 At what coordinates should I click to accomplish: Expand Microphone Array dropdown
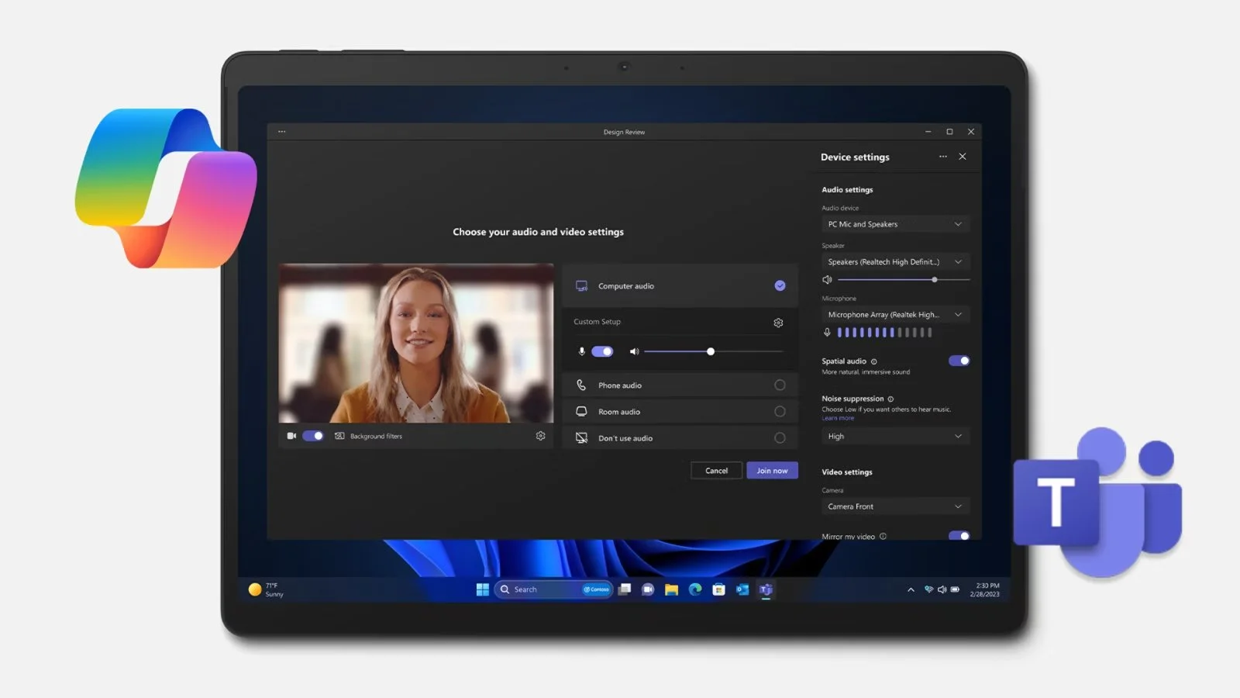point(895,315)
